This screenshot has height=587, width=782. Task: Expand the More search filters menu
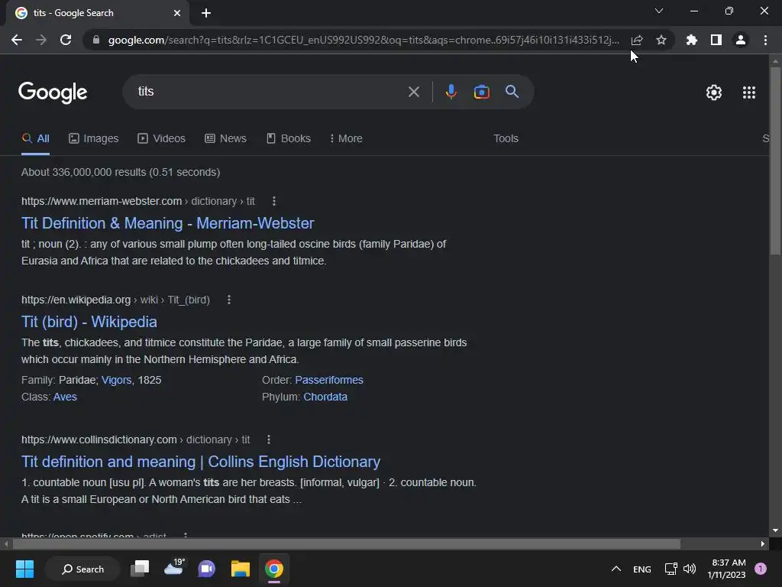(x=346, y=138)
